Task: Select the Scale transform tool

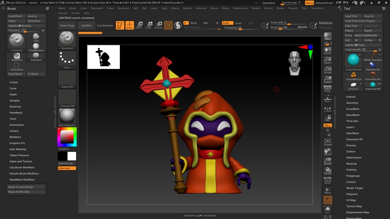Action: point(149,25)
